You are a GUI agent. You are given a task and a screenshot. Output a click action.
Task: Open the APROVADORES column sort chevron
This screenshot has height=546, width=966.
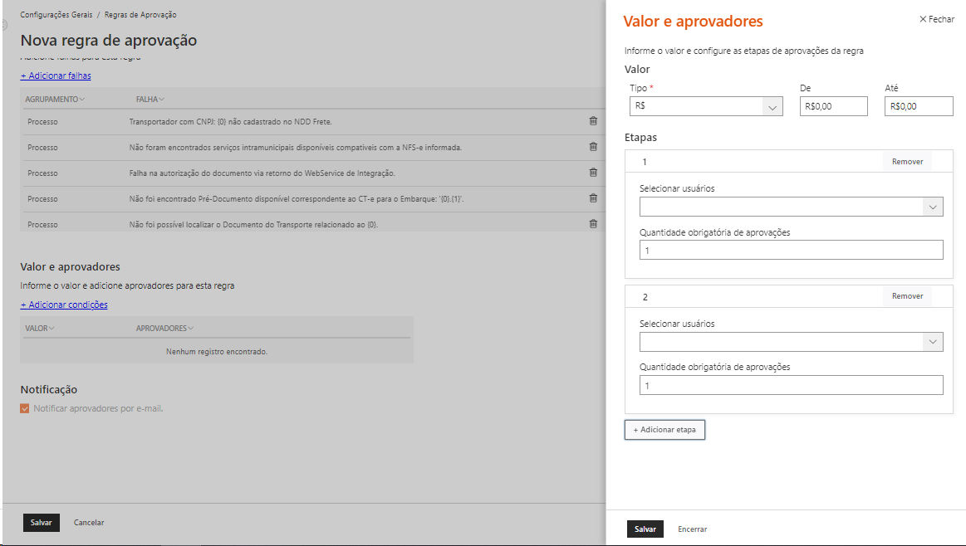[x=189, y=328]
